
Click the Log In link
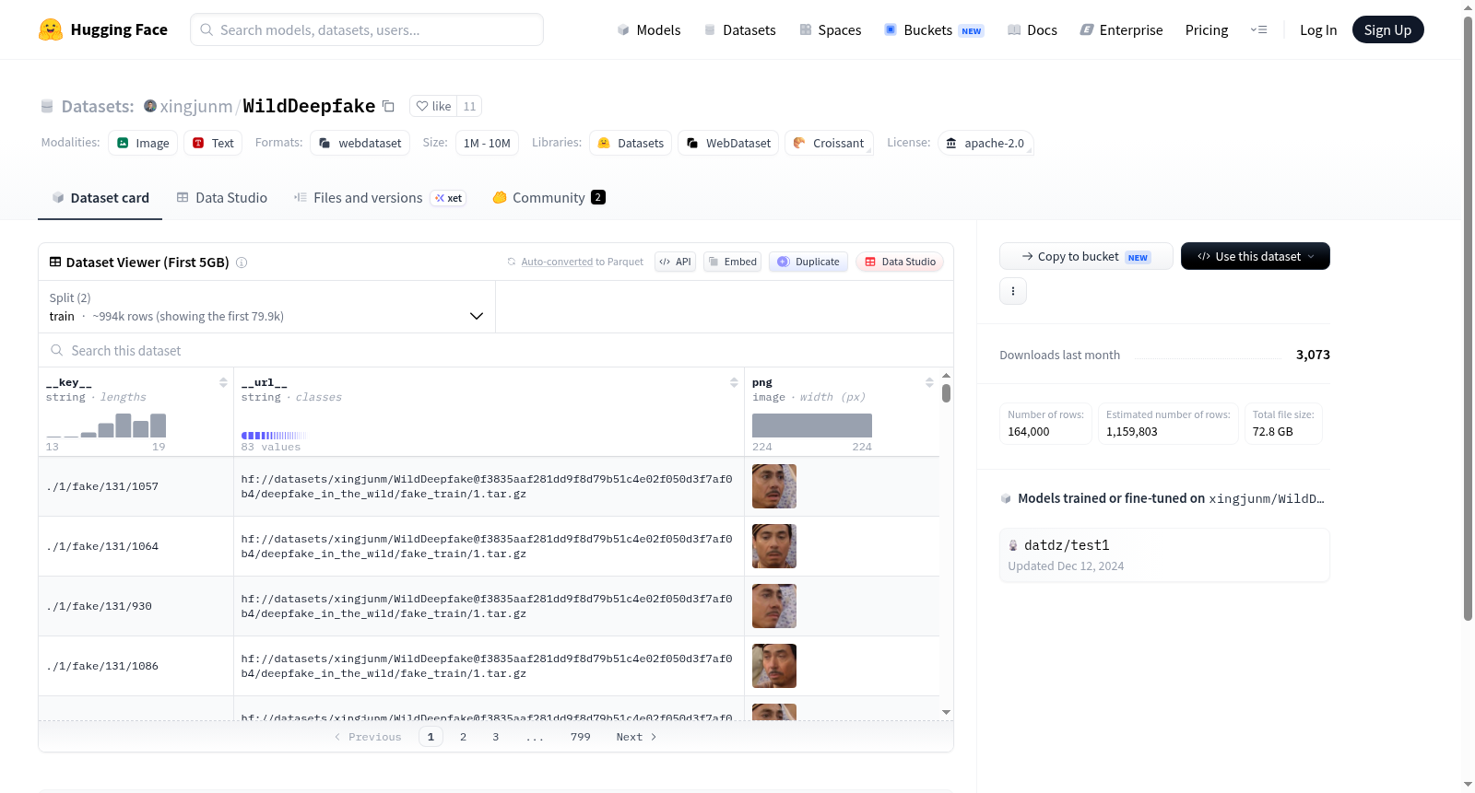pyautogui.click(x=1318, y=29)
